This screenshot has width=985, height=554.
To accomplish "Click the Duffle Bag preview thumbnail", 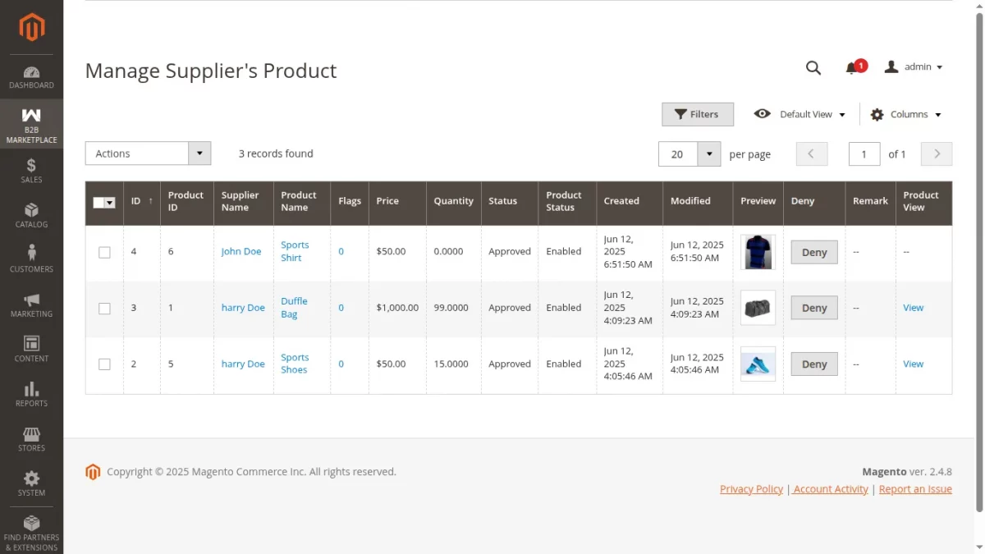I will pos(757,308).
